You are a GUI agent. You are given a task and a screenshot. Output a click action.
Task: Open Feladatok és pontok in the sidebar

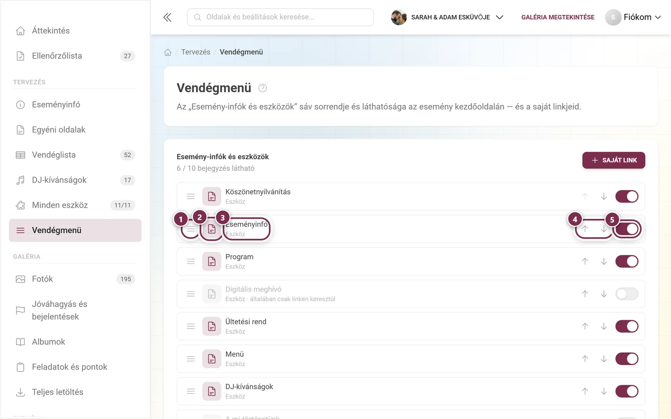pos(75,367)
